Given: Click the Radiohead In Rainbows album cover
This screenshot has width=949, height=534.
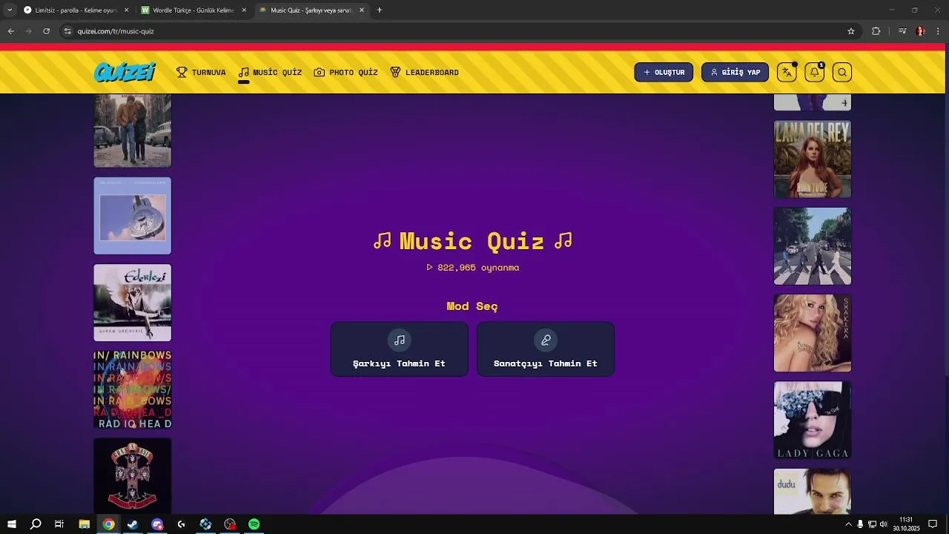Looking at the screenshot, I should pyautogui.click(x=133, y=389).
